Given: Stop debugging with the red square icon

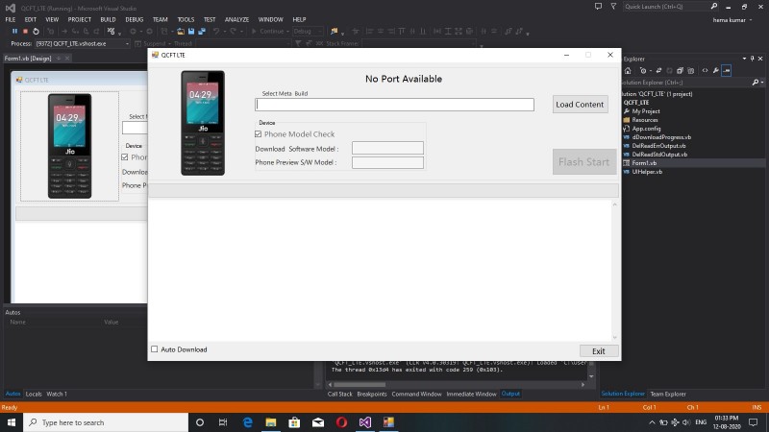Looking at the screenshot, I should pyautogui.click(x=26, y=32).
